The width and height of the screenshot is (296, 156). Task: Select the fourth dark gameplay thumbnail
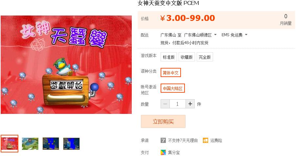[71, 144]
